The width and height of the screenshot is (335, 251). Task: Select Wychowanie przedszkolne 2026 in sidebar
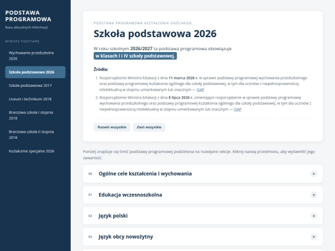point(35,56)
